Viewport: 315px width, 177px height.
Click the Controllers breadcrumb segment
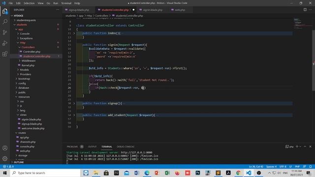(102, 16)
